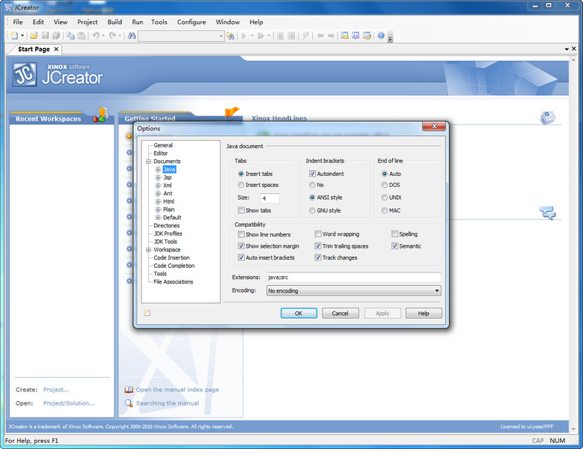Open the New file dropdown arrow
The height and width of the screenshot is (449, 583).
point(22,36)
